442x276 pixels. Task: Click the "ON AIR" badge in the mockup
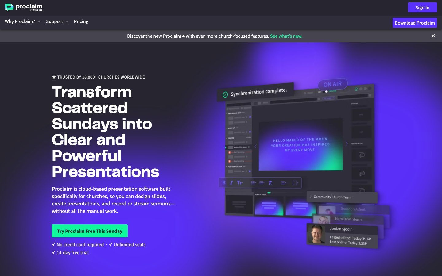tap(333, 84)
